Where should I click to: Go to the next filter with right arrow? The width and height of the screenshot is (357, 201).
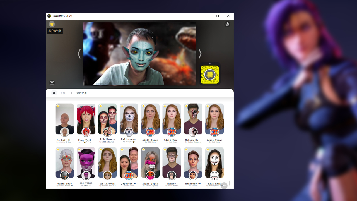click(x=200, y=54)
